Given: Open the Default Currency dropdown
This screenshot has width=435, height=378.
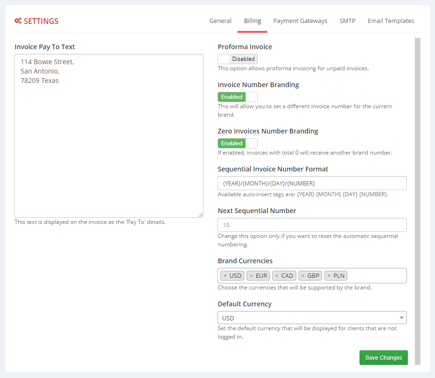Looking at the screenshot, I should tap(312, 318).
